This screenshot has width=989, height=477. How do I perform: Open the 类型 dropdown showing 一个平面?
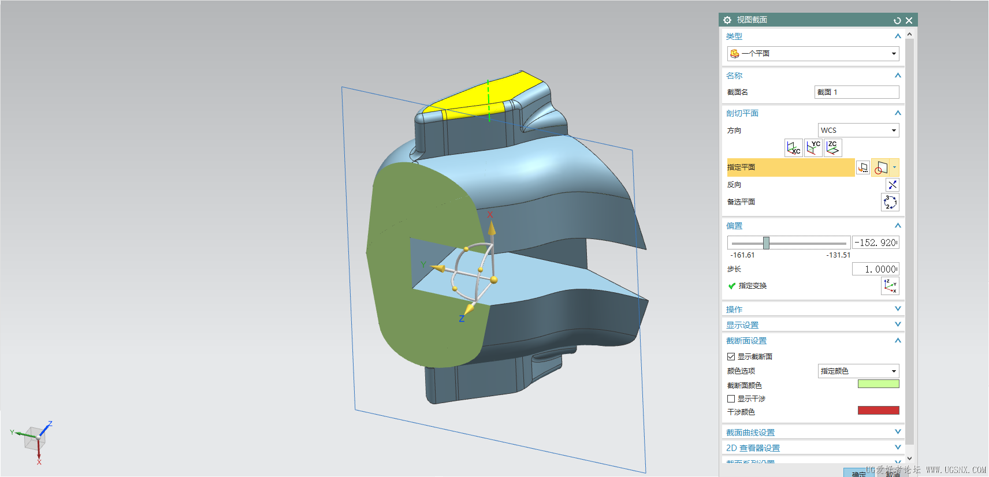tap(813, 54)
